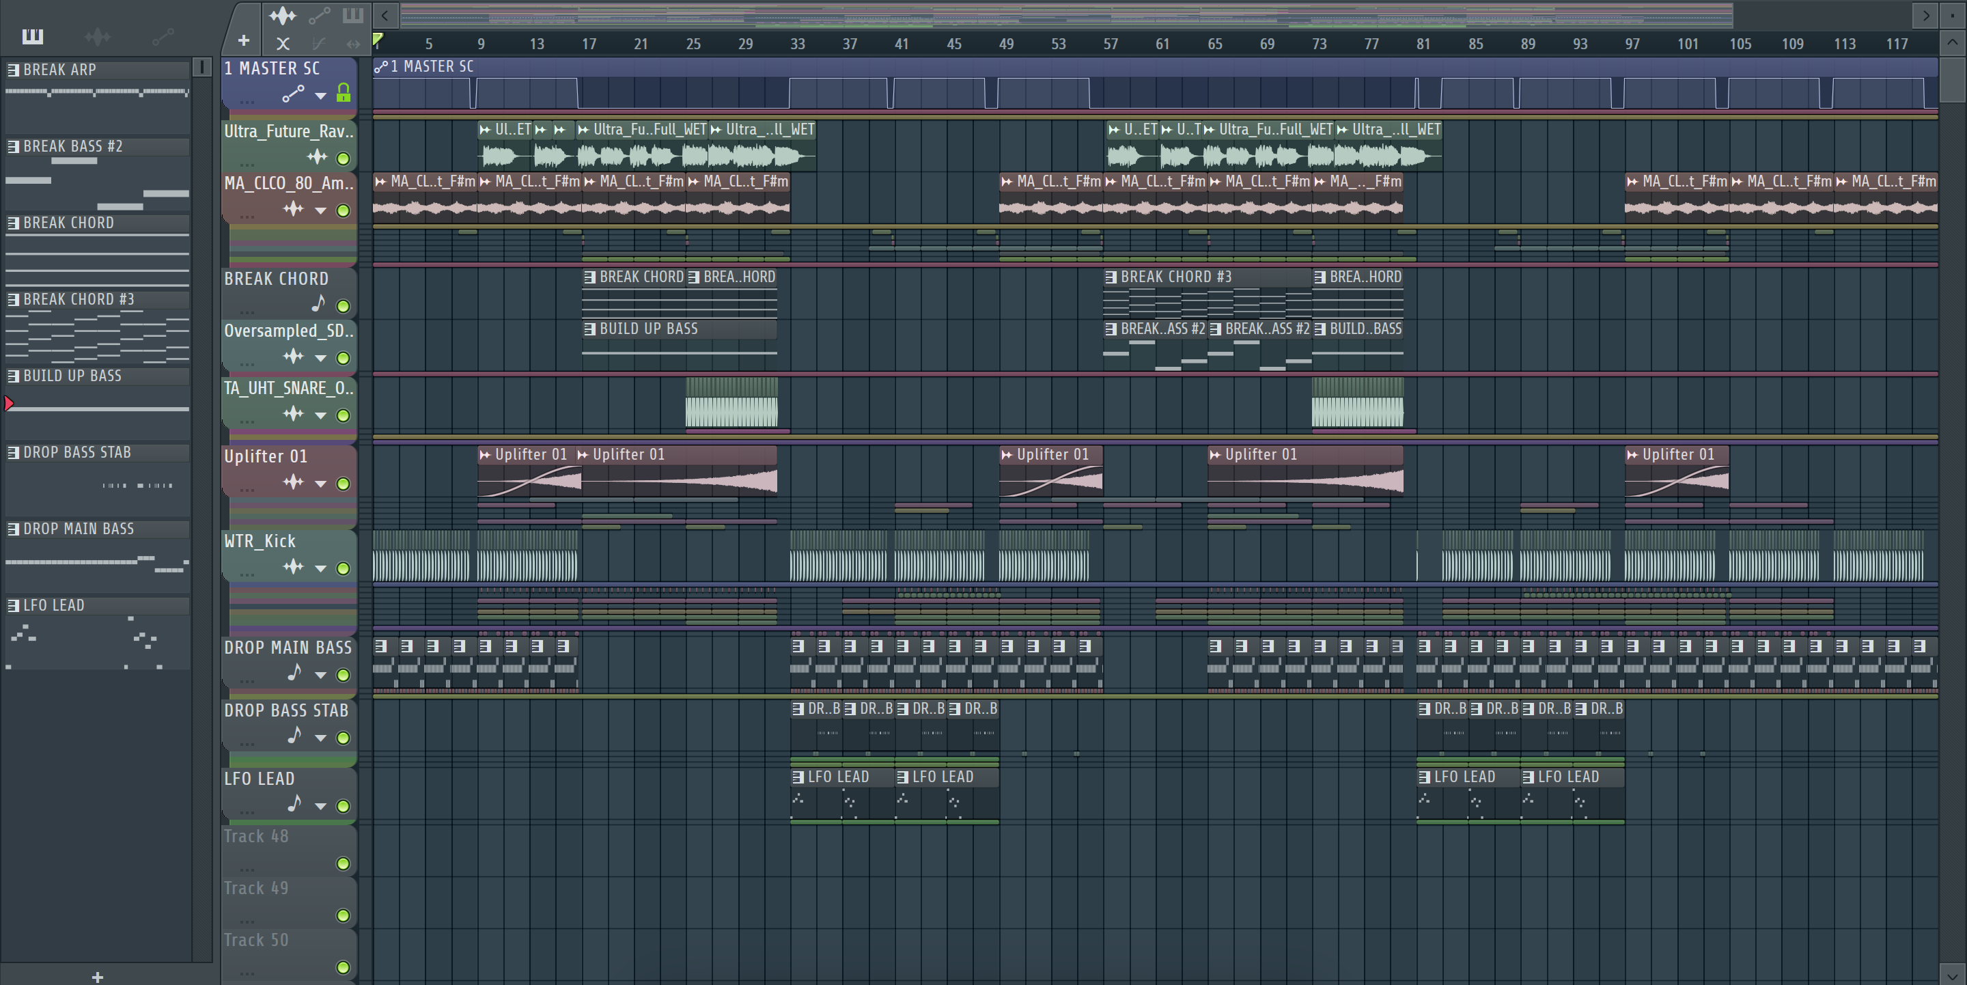Expand the 1 MASTER SC track group arrow
The height and width of the screenshot is (985, 1967).
tap(321, 96)
